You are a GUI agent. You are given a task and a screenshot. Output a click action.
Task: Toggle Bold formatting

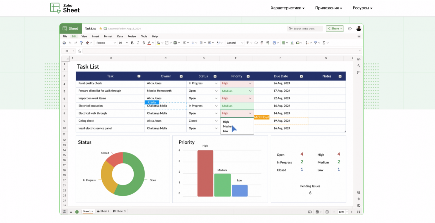point(132,43)
